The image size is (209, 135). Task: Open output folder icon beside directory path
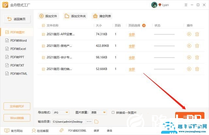tap(96, 121)
